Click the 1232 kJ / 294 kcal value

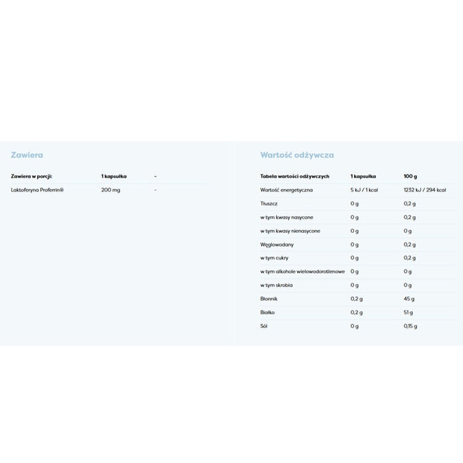(x=425, y=190)
